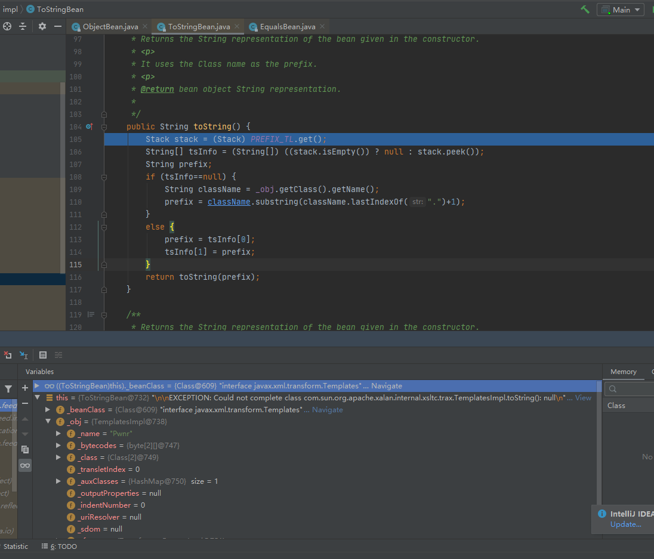This screenshot has width=654, height=559.
Task: Open the Main run configuration dropdown
Action: click(621, 10)
